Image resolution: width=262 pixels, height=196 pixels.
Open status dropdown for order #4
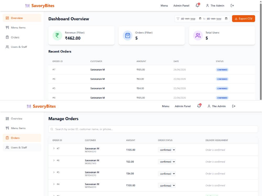click(167, 186)
